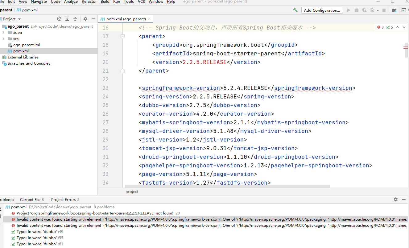The image size is (409, 248).
Task: Open the Refactor menu
Action: (89, 2)
